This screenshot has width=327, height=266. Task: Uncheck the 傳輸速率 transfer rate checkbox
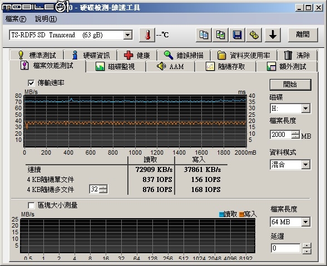pyautogui.click(x=31, y=83)
